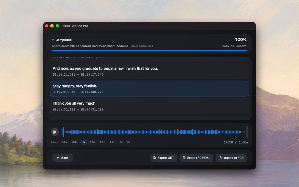This screenshot has width=299, height=187.
Task: Pick the 1.5x speed option
Action: pos(112,142)
